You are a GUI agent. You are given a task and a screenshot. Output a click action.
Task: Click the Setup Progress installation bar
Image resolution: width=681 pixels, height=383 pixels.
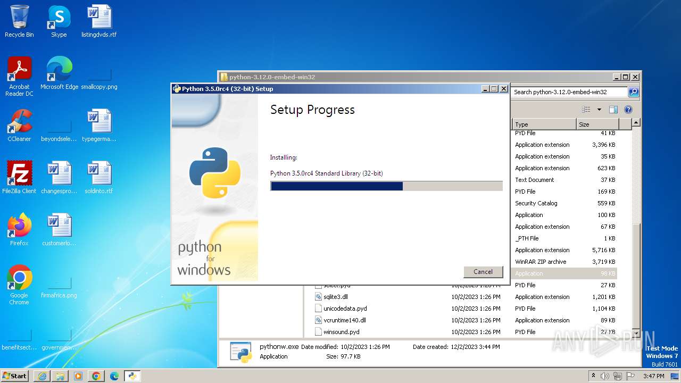point(386,186)
